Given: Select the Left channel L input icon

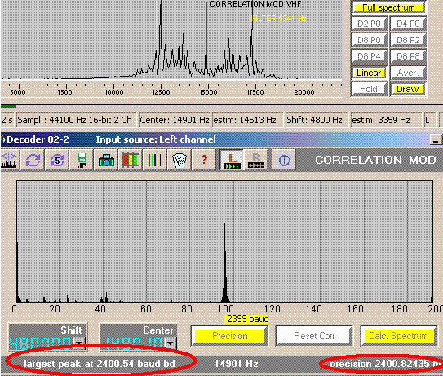Looking at the screenshot, I should coord(232,160).
